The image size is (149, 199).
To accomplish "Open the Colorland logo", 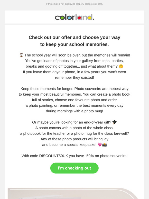I will tap(74, 17).
